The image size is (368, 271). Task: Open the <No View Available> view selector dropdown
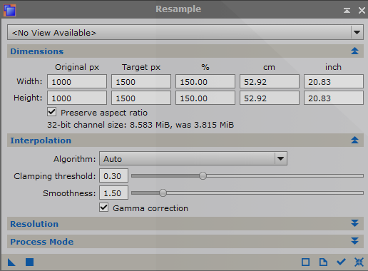coord(185,32)
